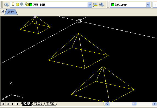Click the Make Object's Layer Current icon
This screenshot has width=157, height=108.
pyautogui.click(x=95, y=5)
